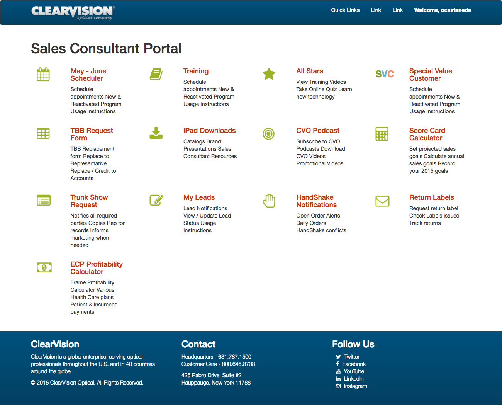Click the table grid icon for TBB Request Form
The height and width of the screenshot is (405, 502).
(43, 134)
